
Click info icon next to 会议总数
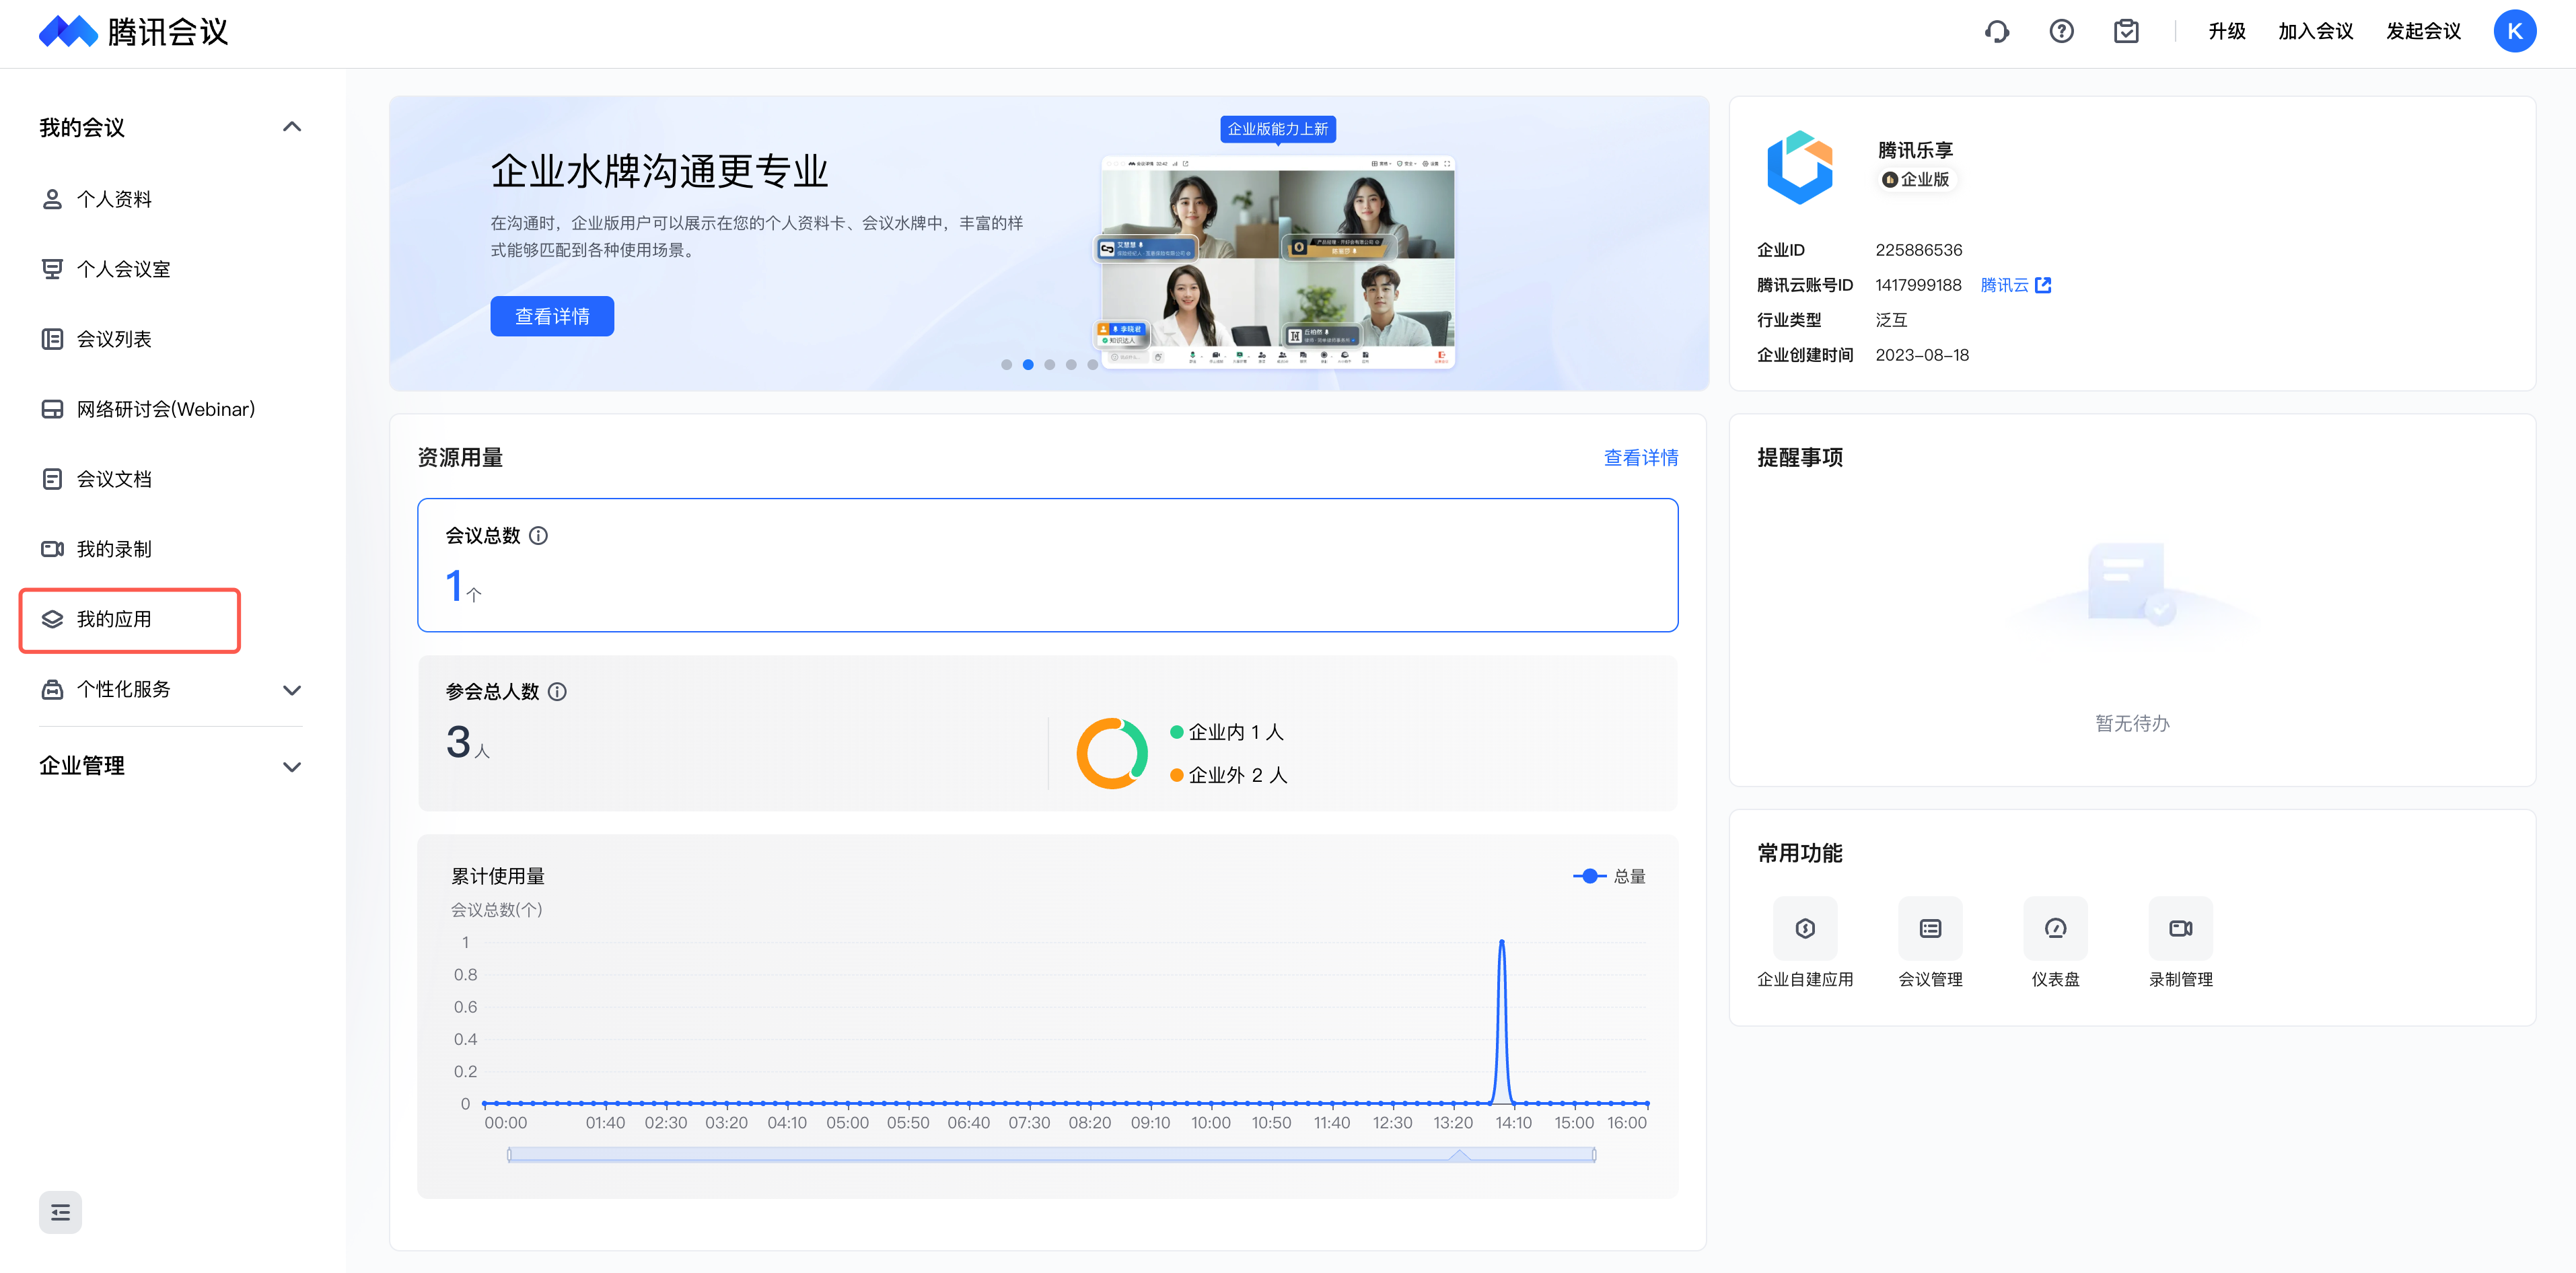point(538,536)
